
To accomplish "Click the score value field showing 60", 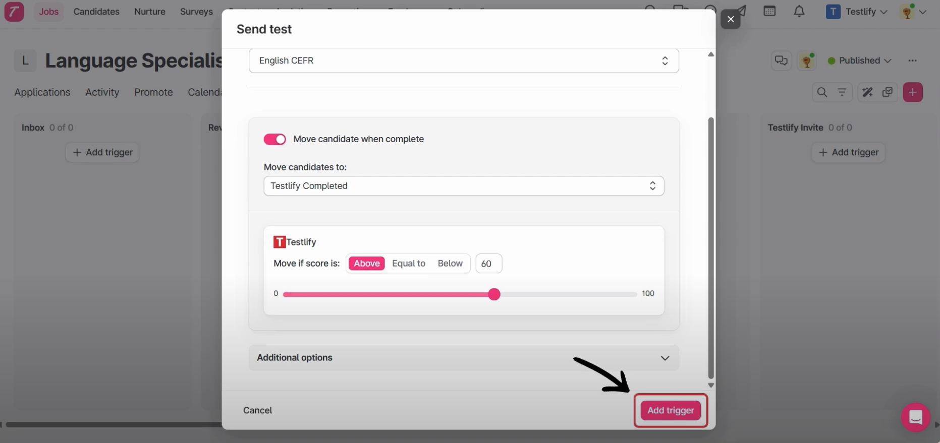I will pos(488,264).
